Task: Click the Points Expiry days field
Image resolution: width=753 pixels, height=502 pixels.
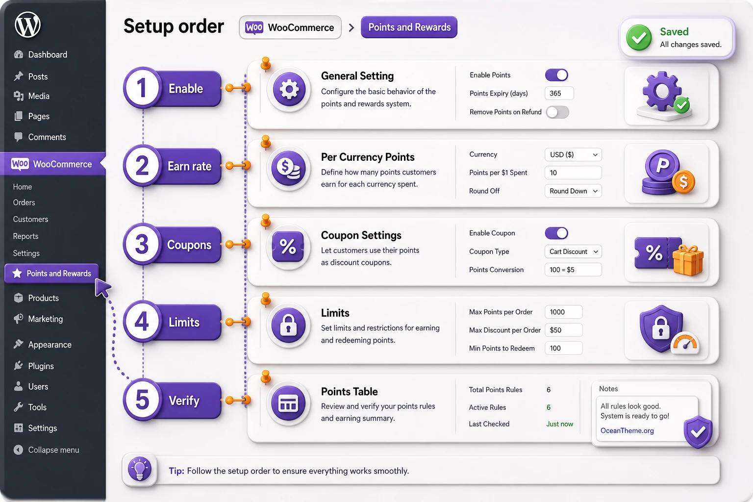Action: click(559, 93)
